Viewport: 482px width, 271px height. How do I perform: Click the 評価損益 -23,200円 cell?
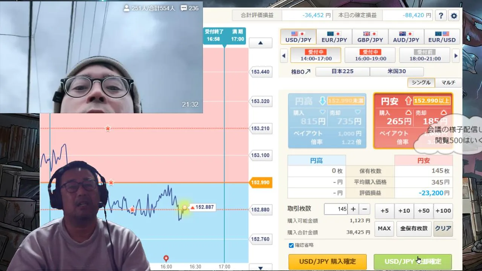(424, 193)
